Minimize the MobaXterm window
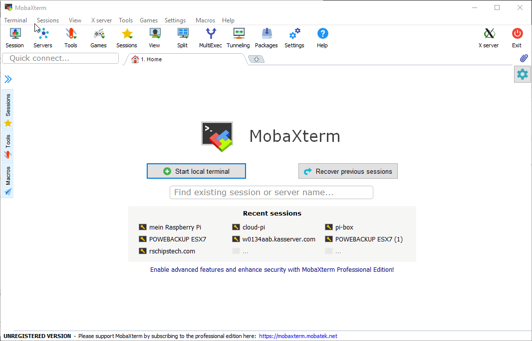The image size is (532, 341). (x=474, y=7)
